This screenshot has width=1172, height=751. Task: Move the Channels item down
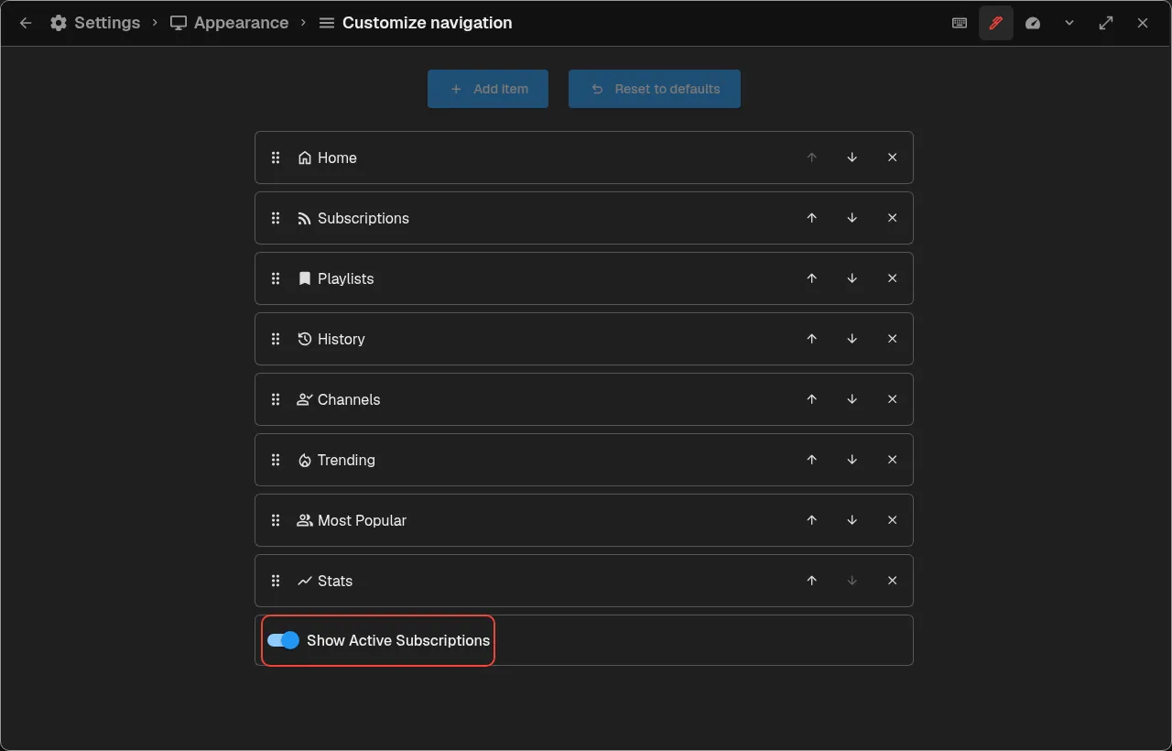pos(852,399)
